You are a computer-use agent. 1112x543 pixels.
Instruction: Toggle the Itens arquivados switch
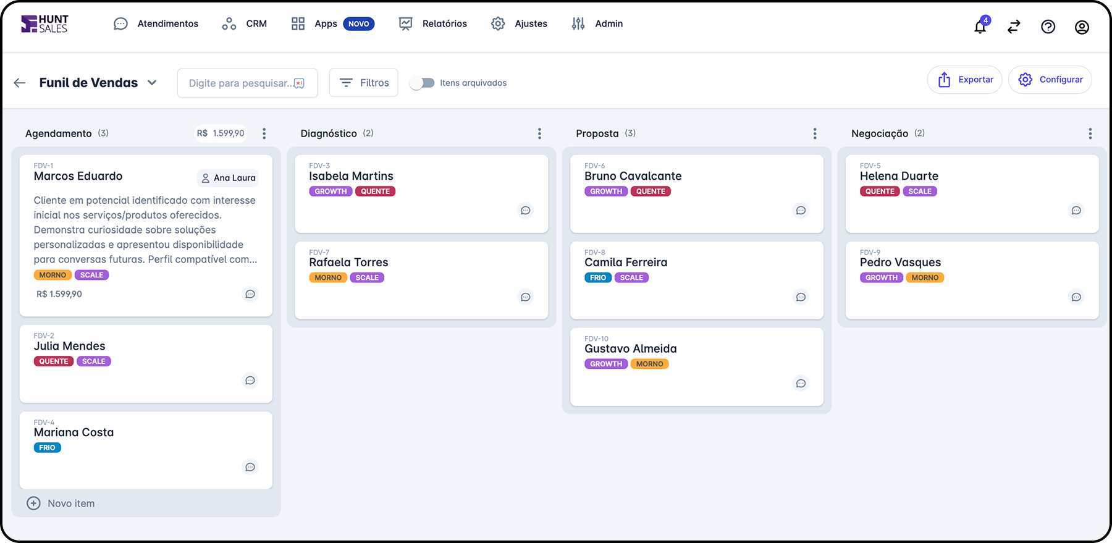423,83
